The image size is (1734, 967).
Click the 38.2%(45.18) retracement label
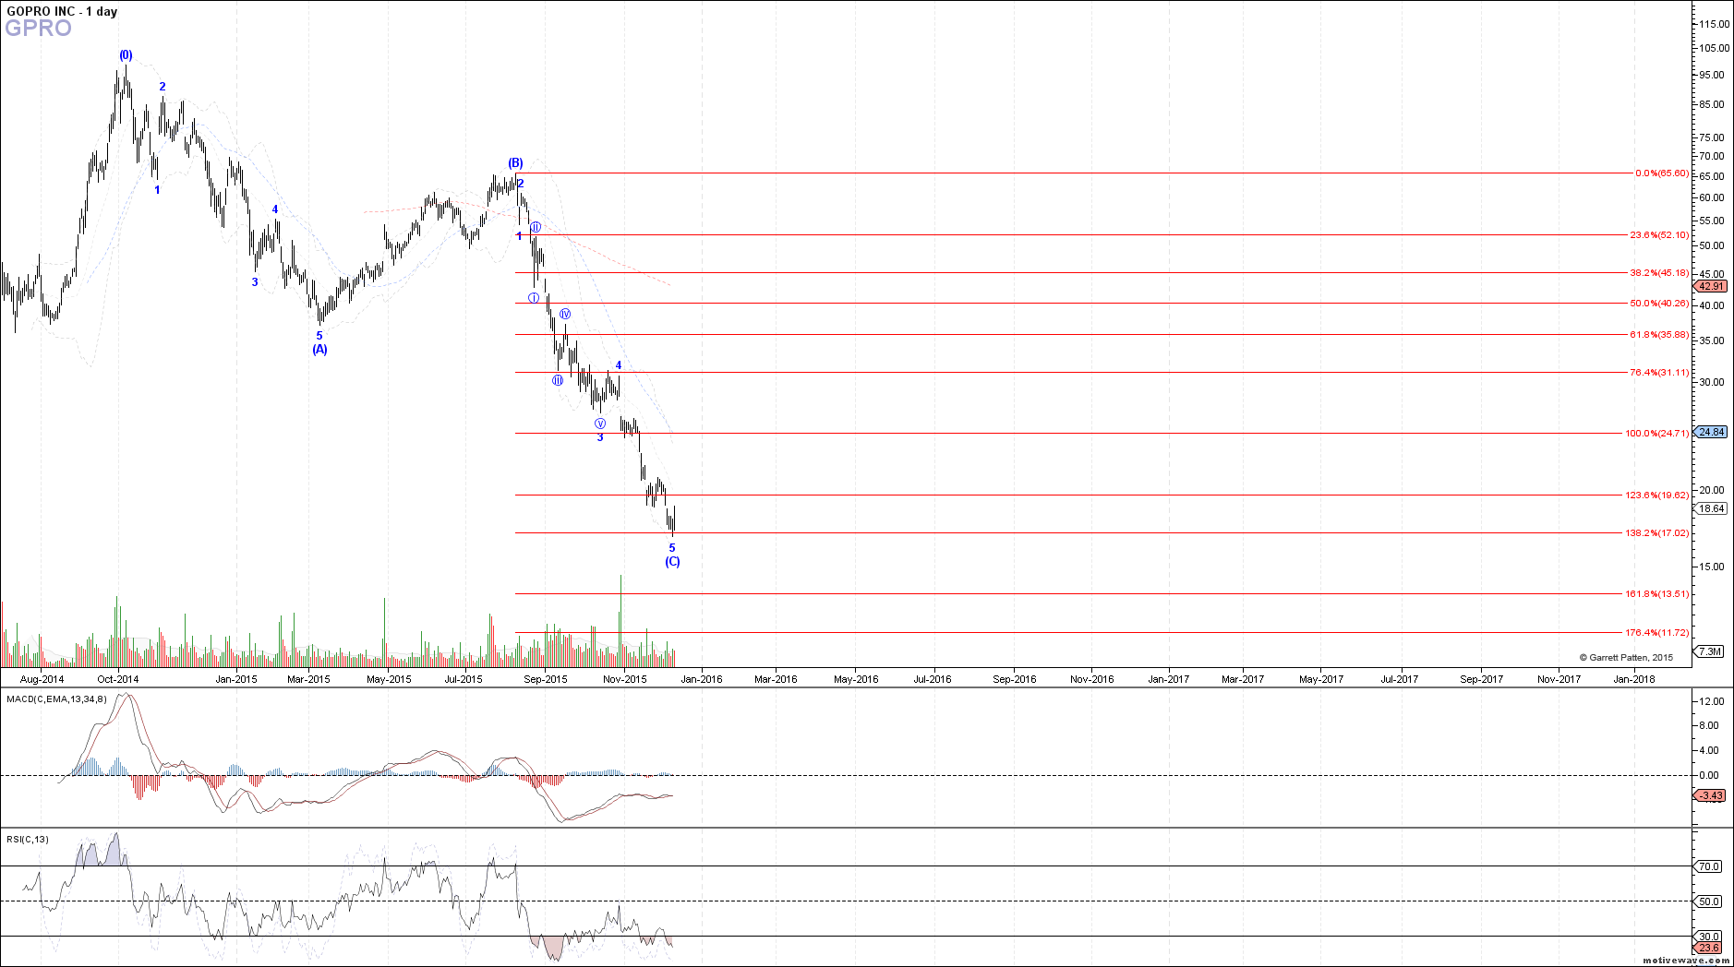(1659, 273)
